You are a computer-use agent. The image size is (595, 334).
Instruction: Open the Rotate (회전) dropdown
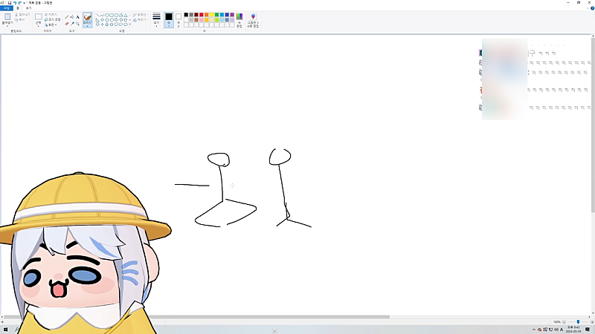(x=51, y=25)
